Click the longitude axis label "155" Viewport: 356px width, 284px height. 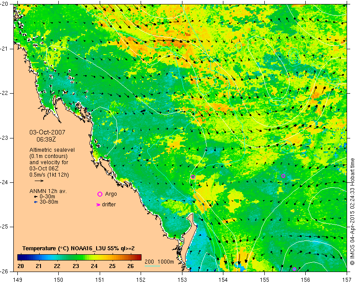tap(264, 280)
